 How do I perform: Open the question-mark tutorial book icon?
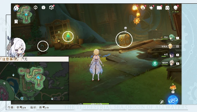click(51, 8)
